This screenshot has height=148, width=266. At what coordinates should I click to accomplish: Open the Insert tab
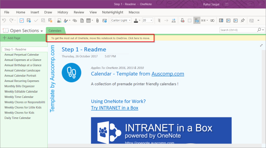35,12
